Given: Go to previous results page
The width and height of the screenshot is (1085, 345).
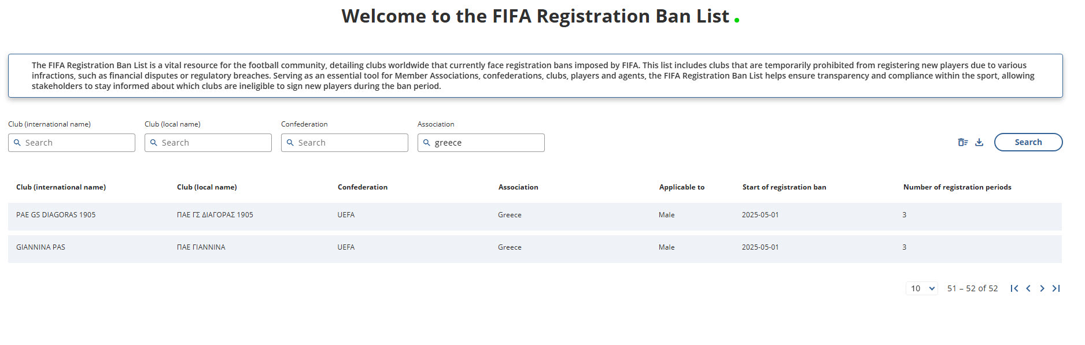Looking at the screenshot, I should (x=1028, y=288).
